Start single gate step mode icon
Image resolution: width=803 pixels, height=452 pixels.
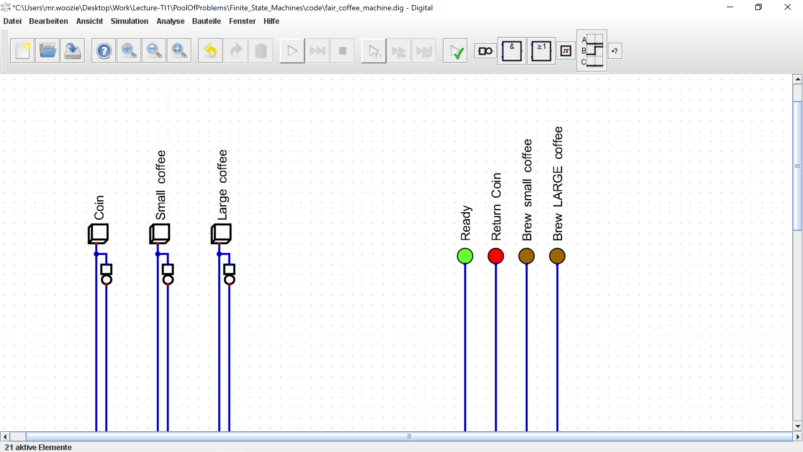coord(374,51)
